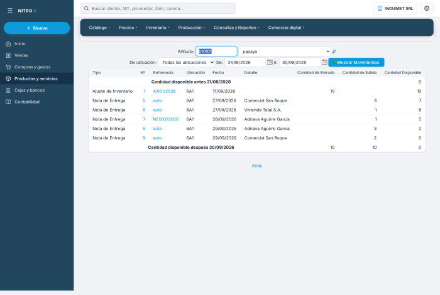Click the Atrás link

point(256,166)
